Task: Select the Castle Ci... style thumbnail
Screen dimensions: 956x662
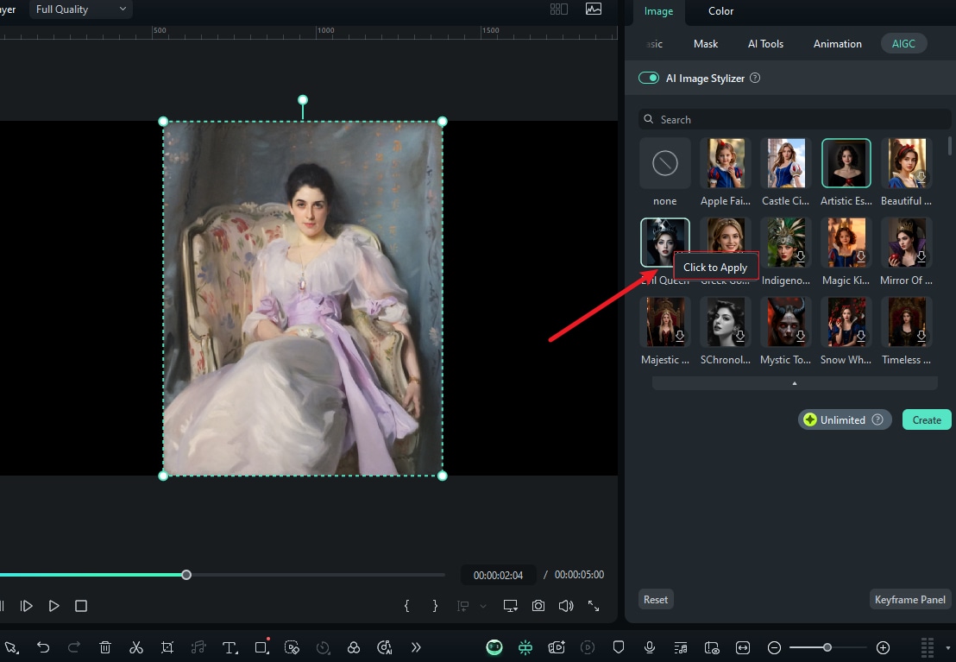Action: [785, 163]
